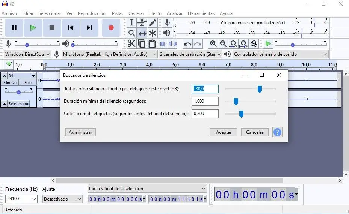The height and width of the screenshot is (214, 349).
Task: Click the Zoom In magnifier
Action: (x=213, y=44)
